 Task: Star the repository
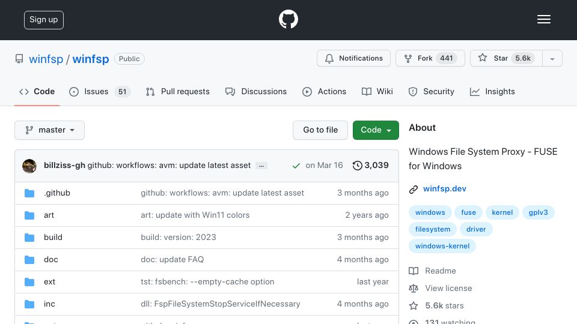[x=506, y=58]
